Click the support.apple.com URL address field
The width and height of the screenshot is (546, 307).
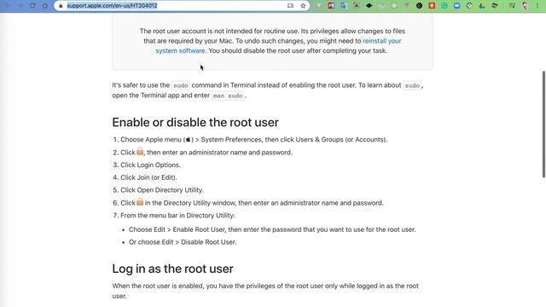pos(174,6)
